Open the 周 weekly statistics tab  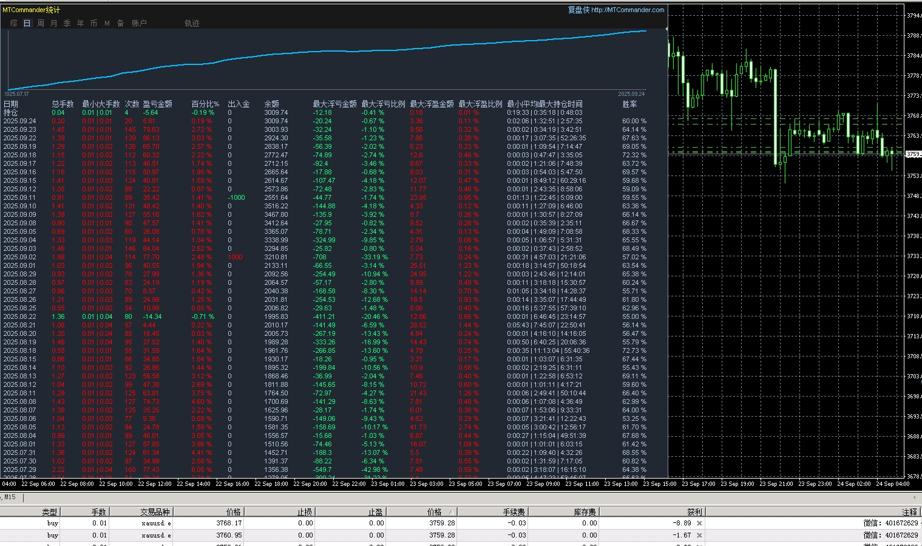(x=41, y=23)
